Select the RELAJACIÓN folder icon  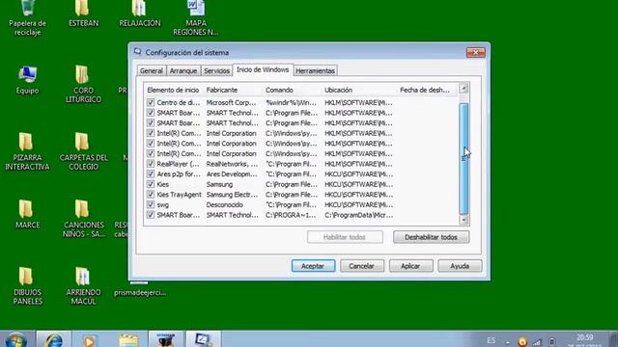[139, 14]
